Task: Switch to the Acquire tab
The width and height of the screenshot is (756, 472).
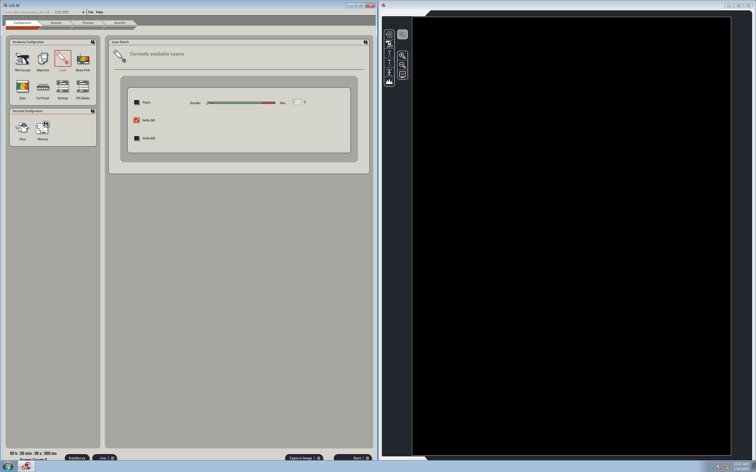Action: coord(56,23)
